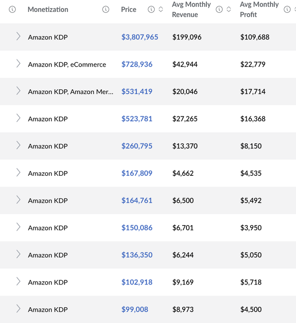Follow the $167,809 price link
Viewport: 296px width, 323px height.
click(x=137, y=173)
